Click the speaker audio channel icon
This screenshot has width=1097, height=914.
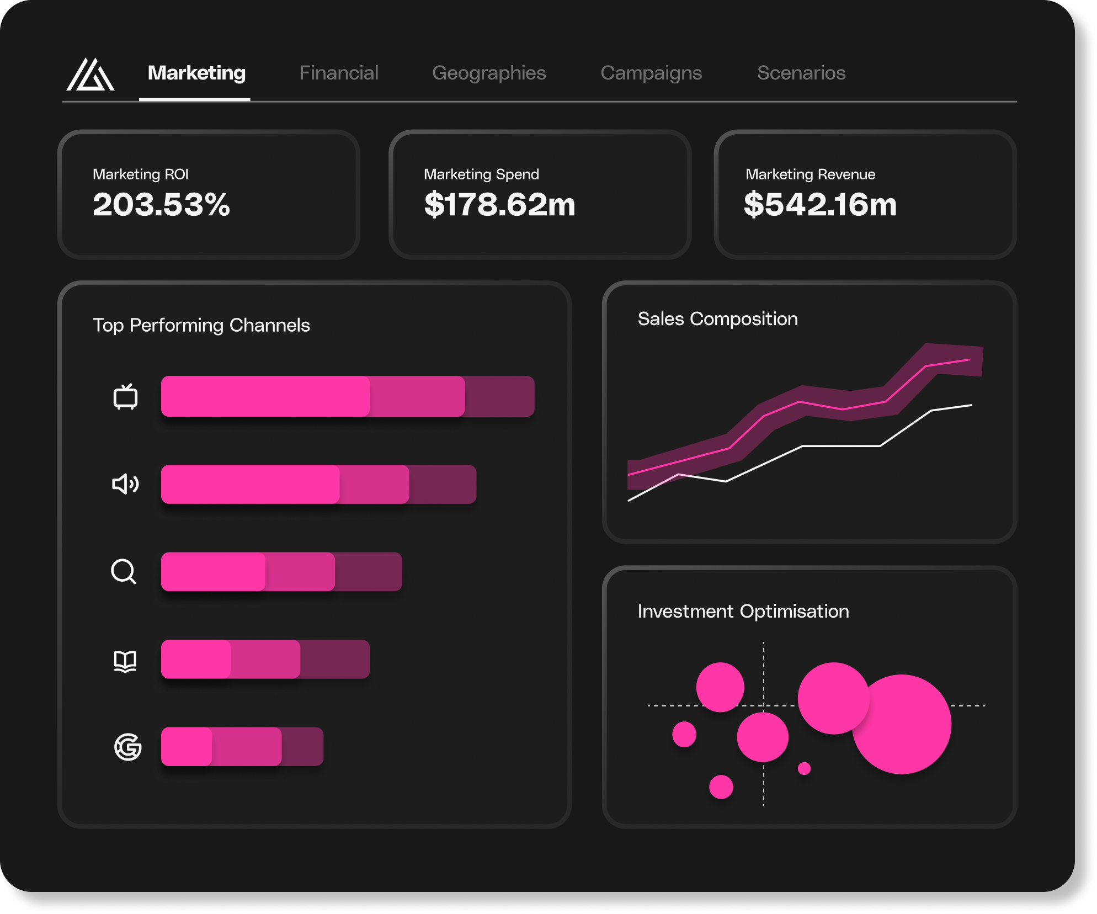pyautogui.click(x=125, y=484)
